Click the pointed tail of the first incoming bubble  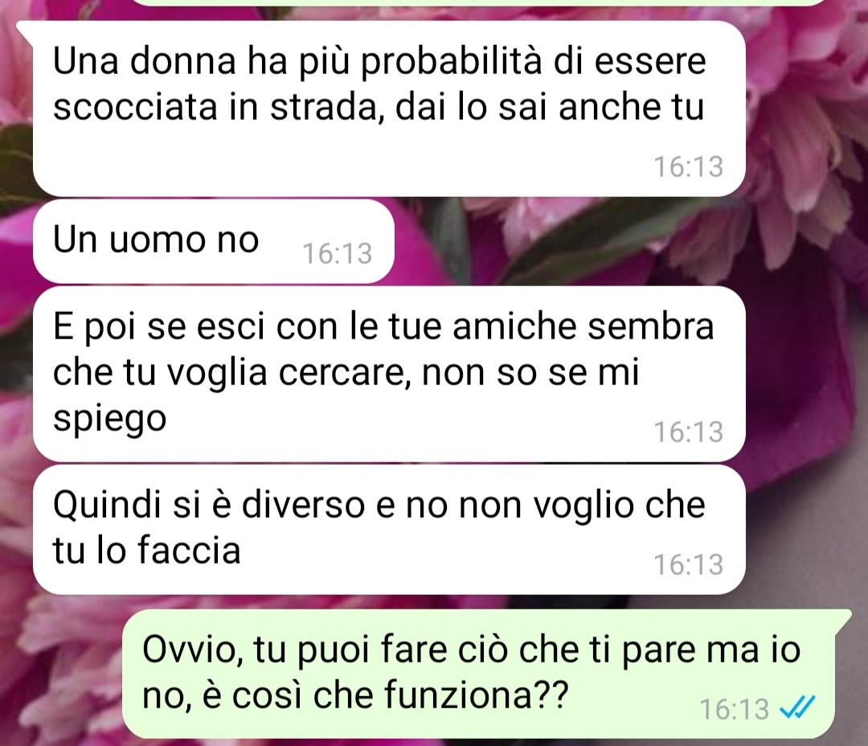pyautogui.click(x=24, y=27)
